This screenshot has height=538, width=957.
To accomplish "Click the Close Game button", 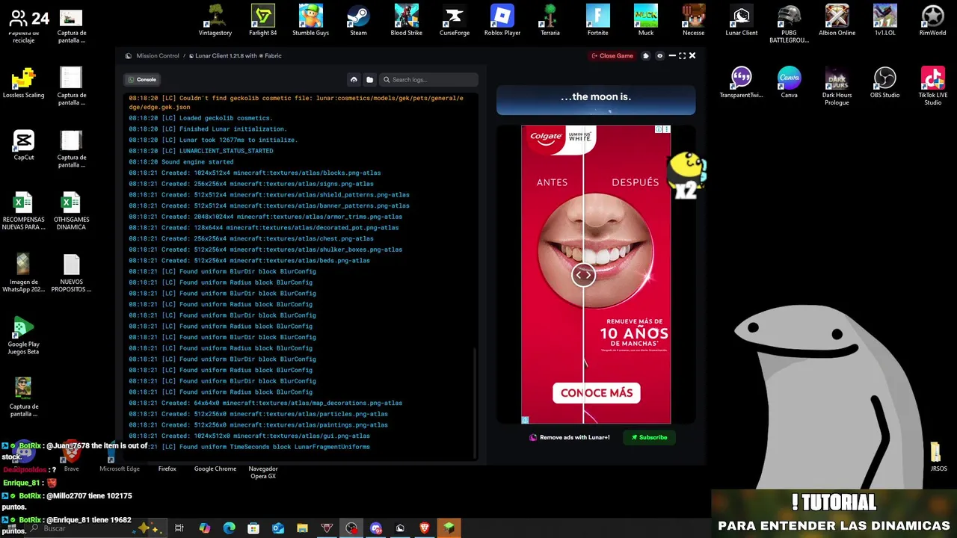I will 612,56.
